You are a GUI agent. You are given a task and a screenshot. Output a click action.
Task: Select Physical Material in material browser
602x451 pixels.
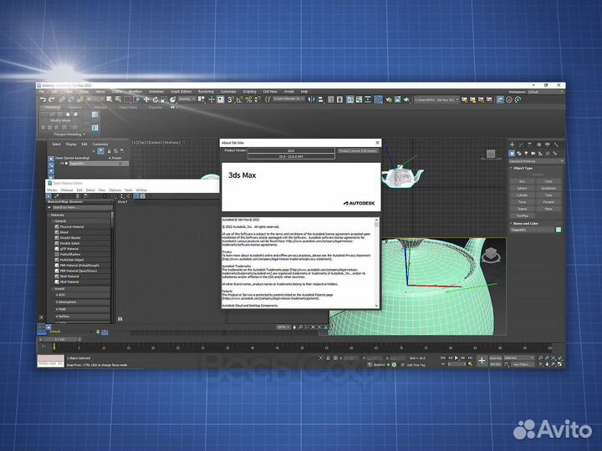coord(71,226)
